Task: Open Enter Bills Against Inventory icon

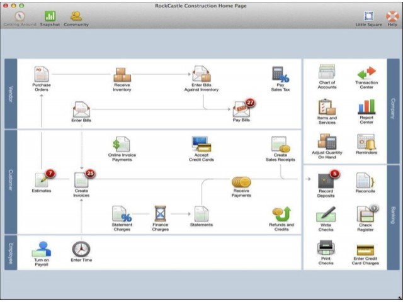Action: point(201,74)
